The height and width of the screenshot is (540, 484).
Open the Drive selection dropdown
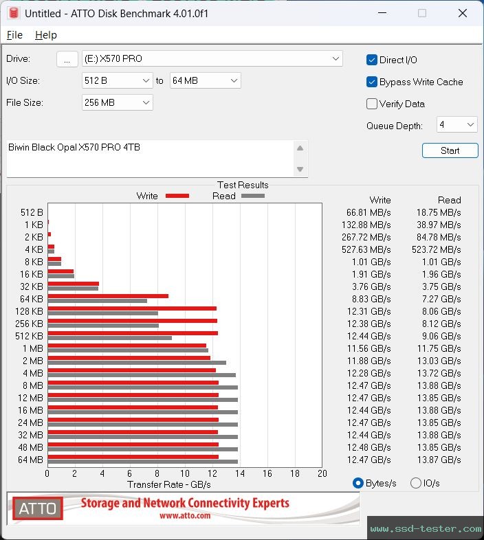335,58
